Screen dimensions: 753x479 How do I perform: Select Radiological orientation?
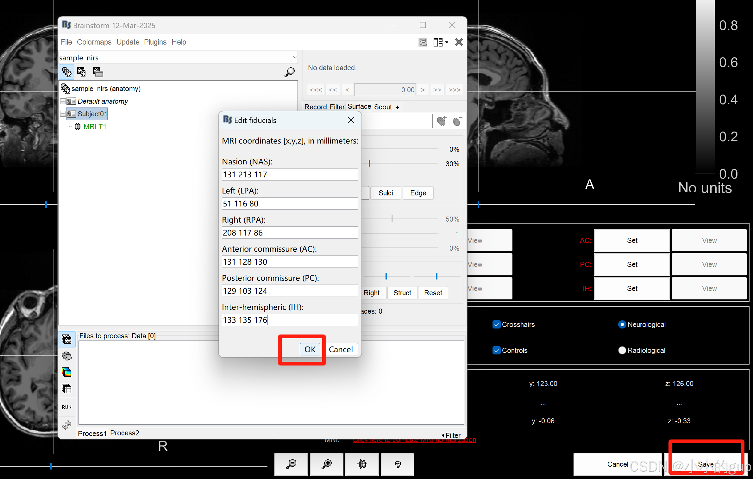(x=622, y=350)
